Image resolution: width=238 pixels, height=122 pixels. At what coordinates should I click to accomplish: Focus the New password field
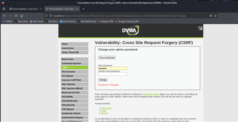(x=113, y=68)
